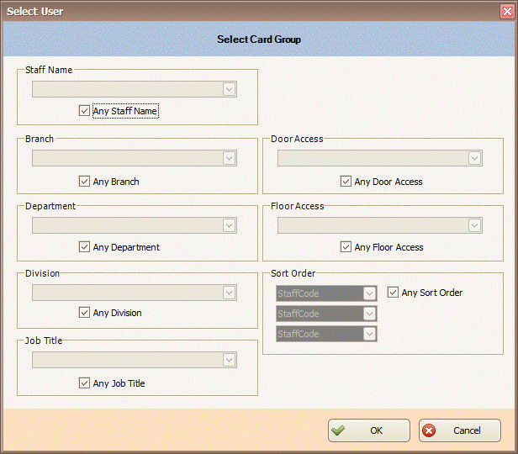518x454 pixels.
Task: Open the Job Title dropdown
Action: pos(229,360)
